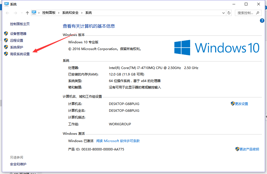Click the 查看有关计算机的基本信息 heading
The image size is (267, 174).
coord(89,26)
